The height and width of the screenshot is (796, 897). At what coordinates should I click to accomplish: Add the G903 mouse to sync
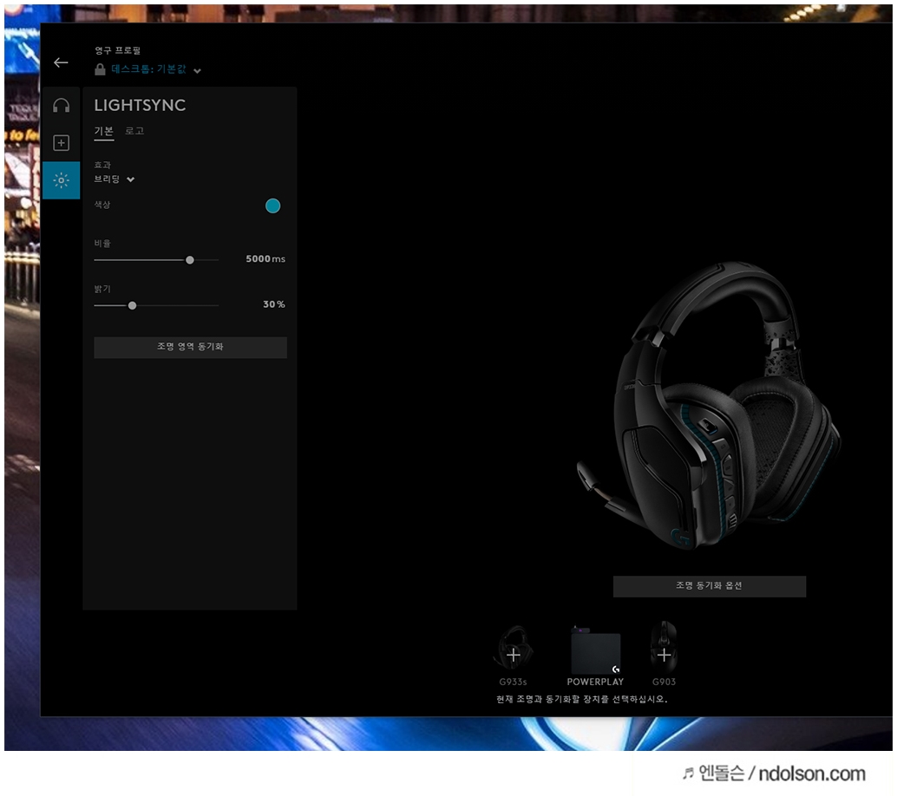click(x=665, y=655)
